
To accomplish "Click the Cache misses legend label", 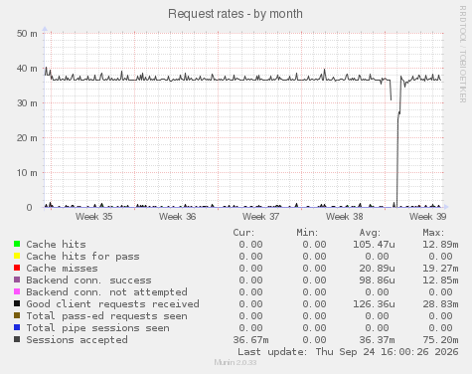I will click(62, 268).
